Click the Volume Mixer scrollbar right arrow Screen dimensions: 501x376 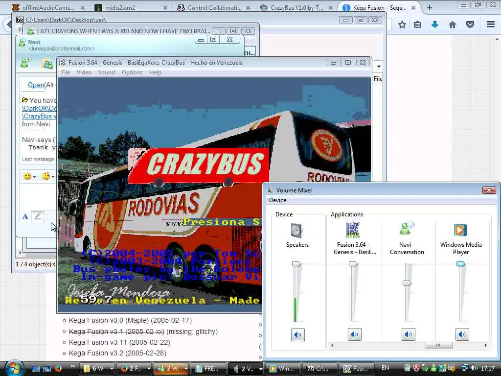486,345
